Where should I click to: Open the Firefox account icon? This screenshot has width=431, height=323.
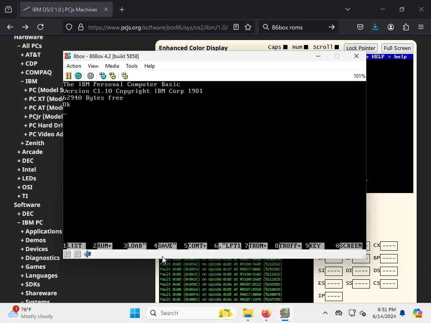pyautogui.click(x=391, y=27)
